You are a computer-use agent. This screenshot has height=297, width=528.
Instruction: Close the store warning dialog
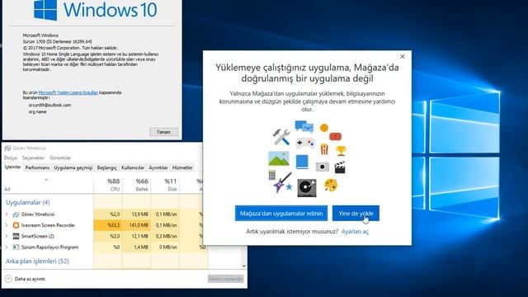(x=403, y=57)
